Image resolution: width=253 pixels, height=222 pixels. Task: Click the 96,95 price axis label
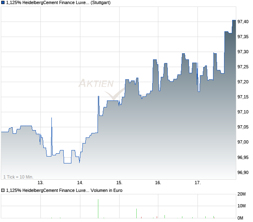[243, 157]
